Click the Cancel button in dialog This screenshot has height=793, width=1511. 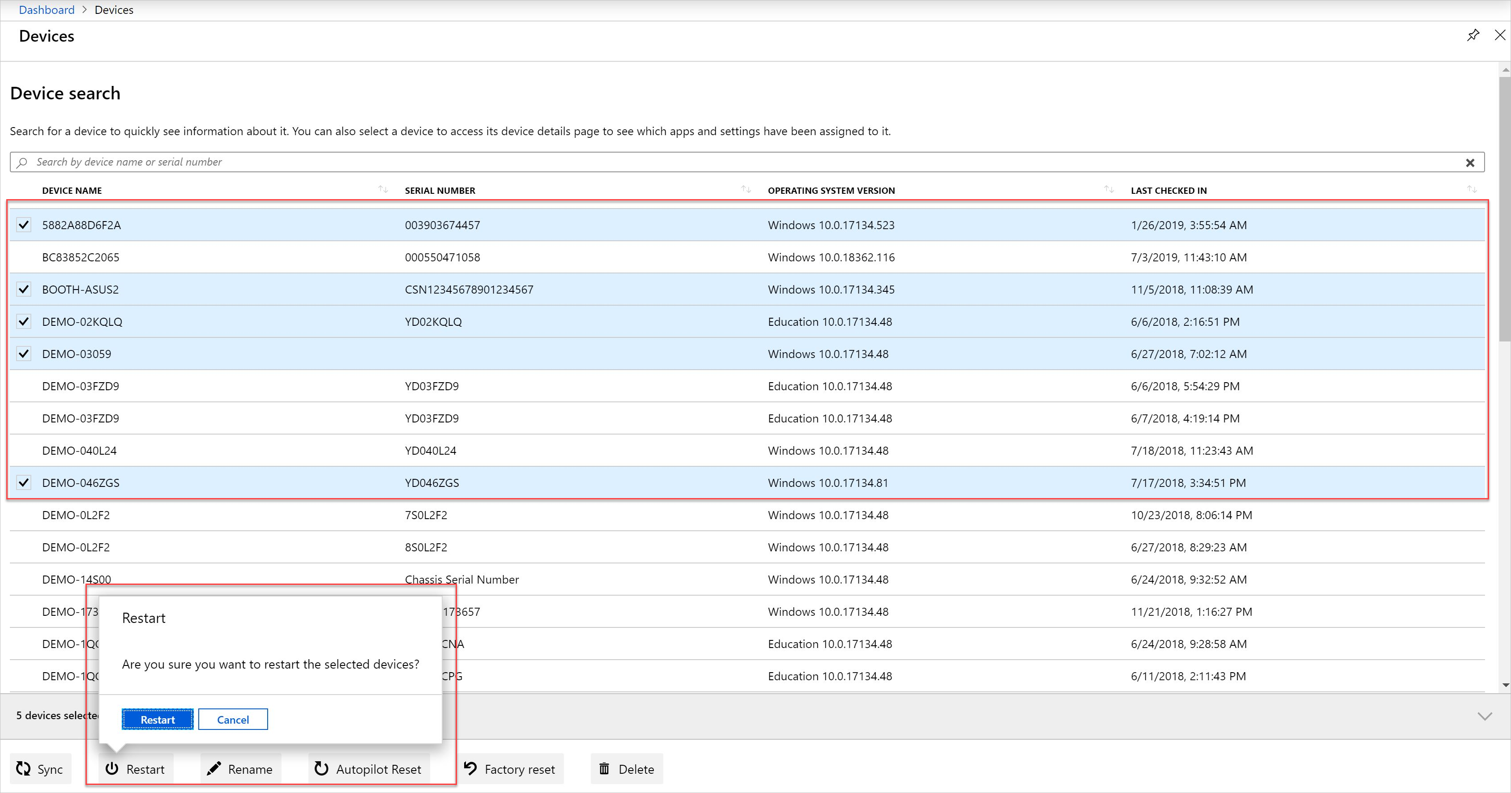coord(233,719)
